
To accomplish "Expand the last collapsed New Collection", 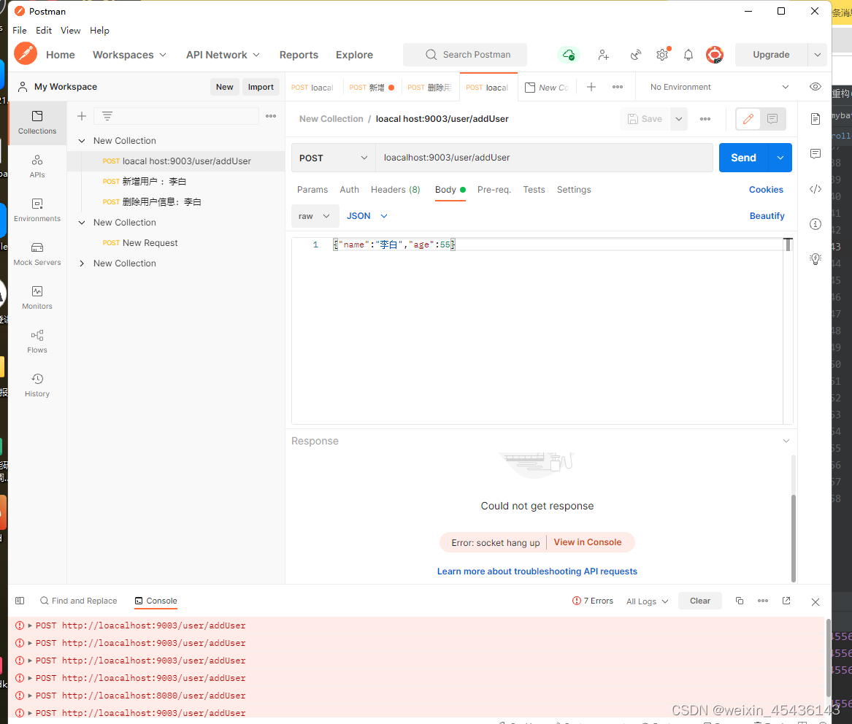I will point(82,263).
